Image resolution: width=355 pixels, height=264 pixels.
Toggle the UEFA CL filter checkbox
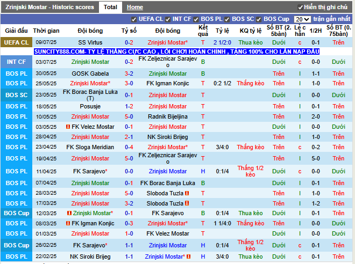pyautogui.click(x=134, y=20)
